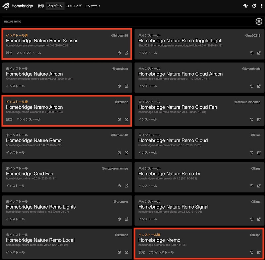This screenshot has width=265, height=260.
Task: Click author @hirosan18 on Nature Remo Sensor card
Action: 119,35
